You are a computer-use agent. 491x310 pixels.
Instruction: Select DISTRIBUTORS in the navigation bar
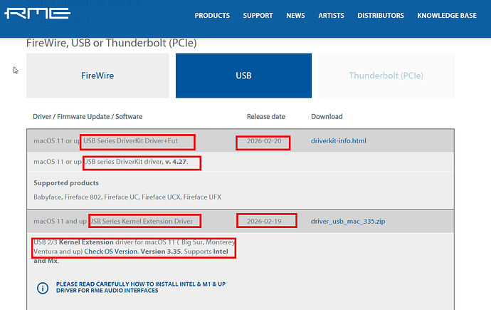tap(380, 16)
